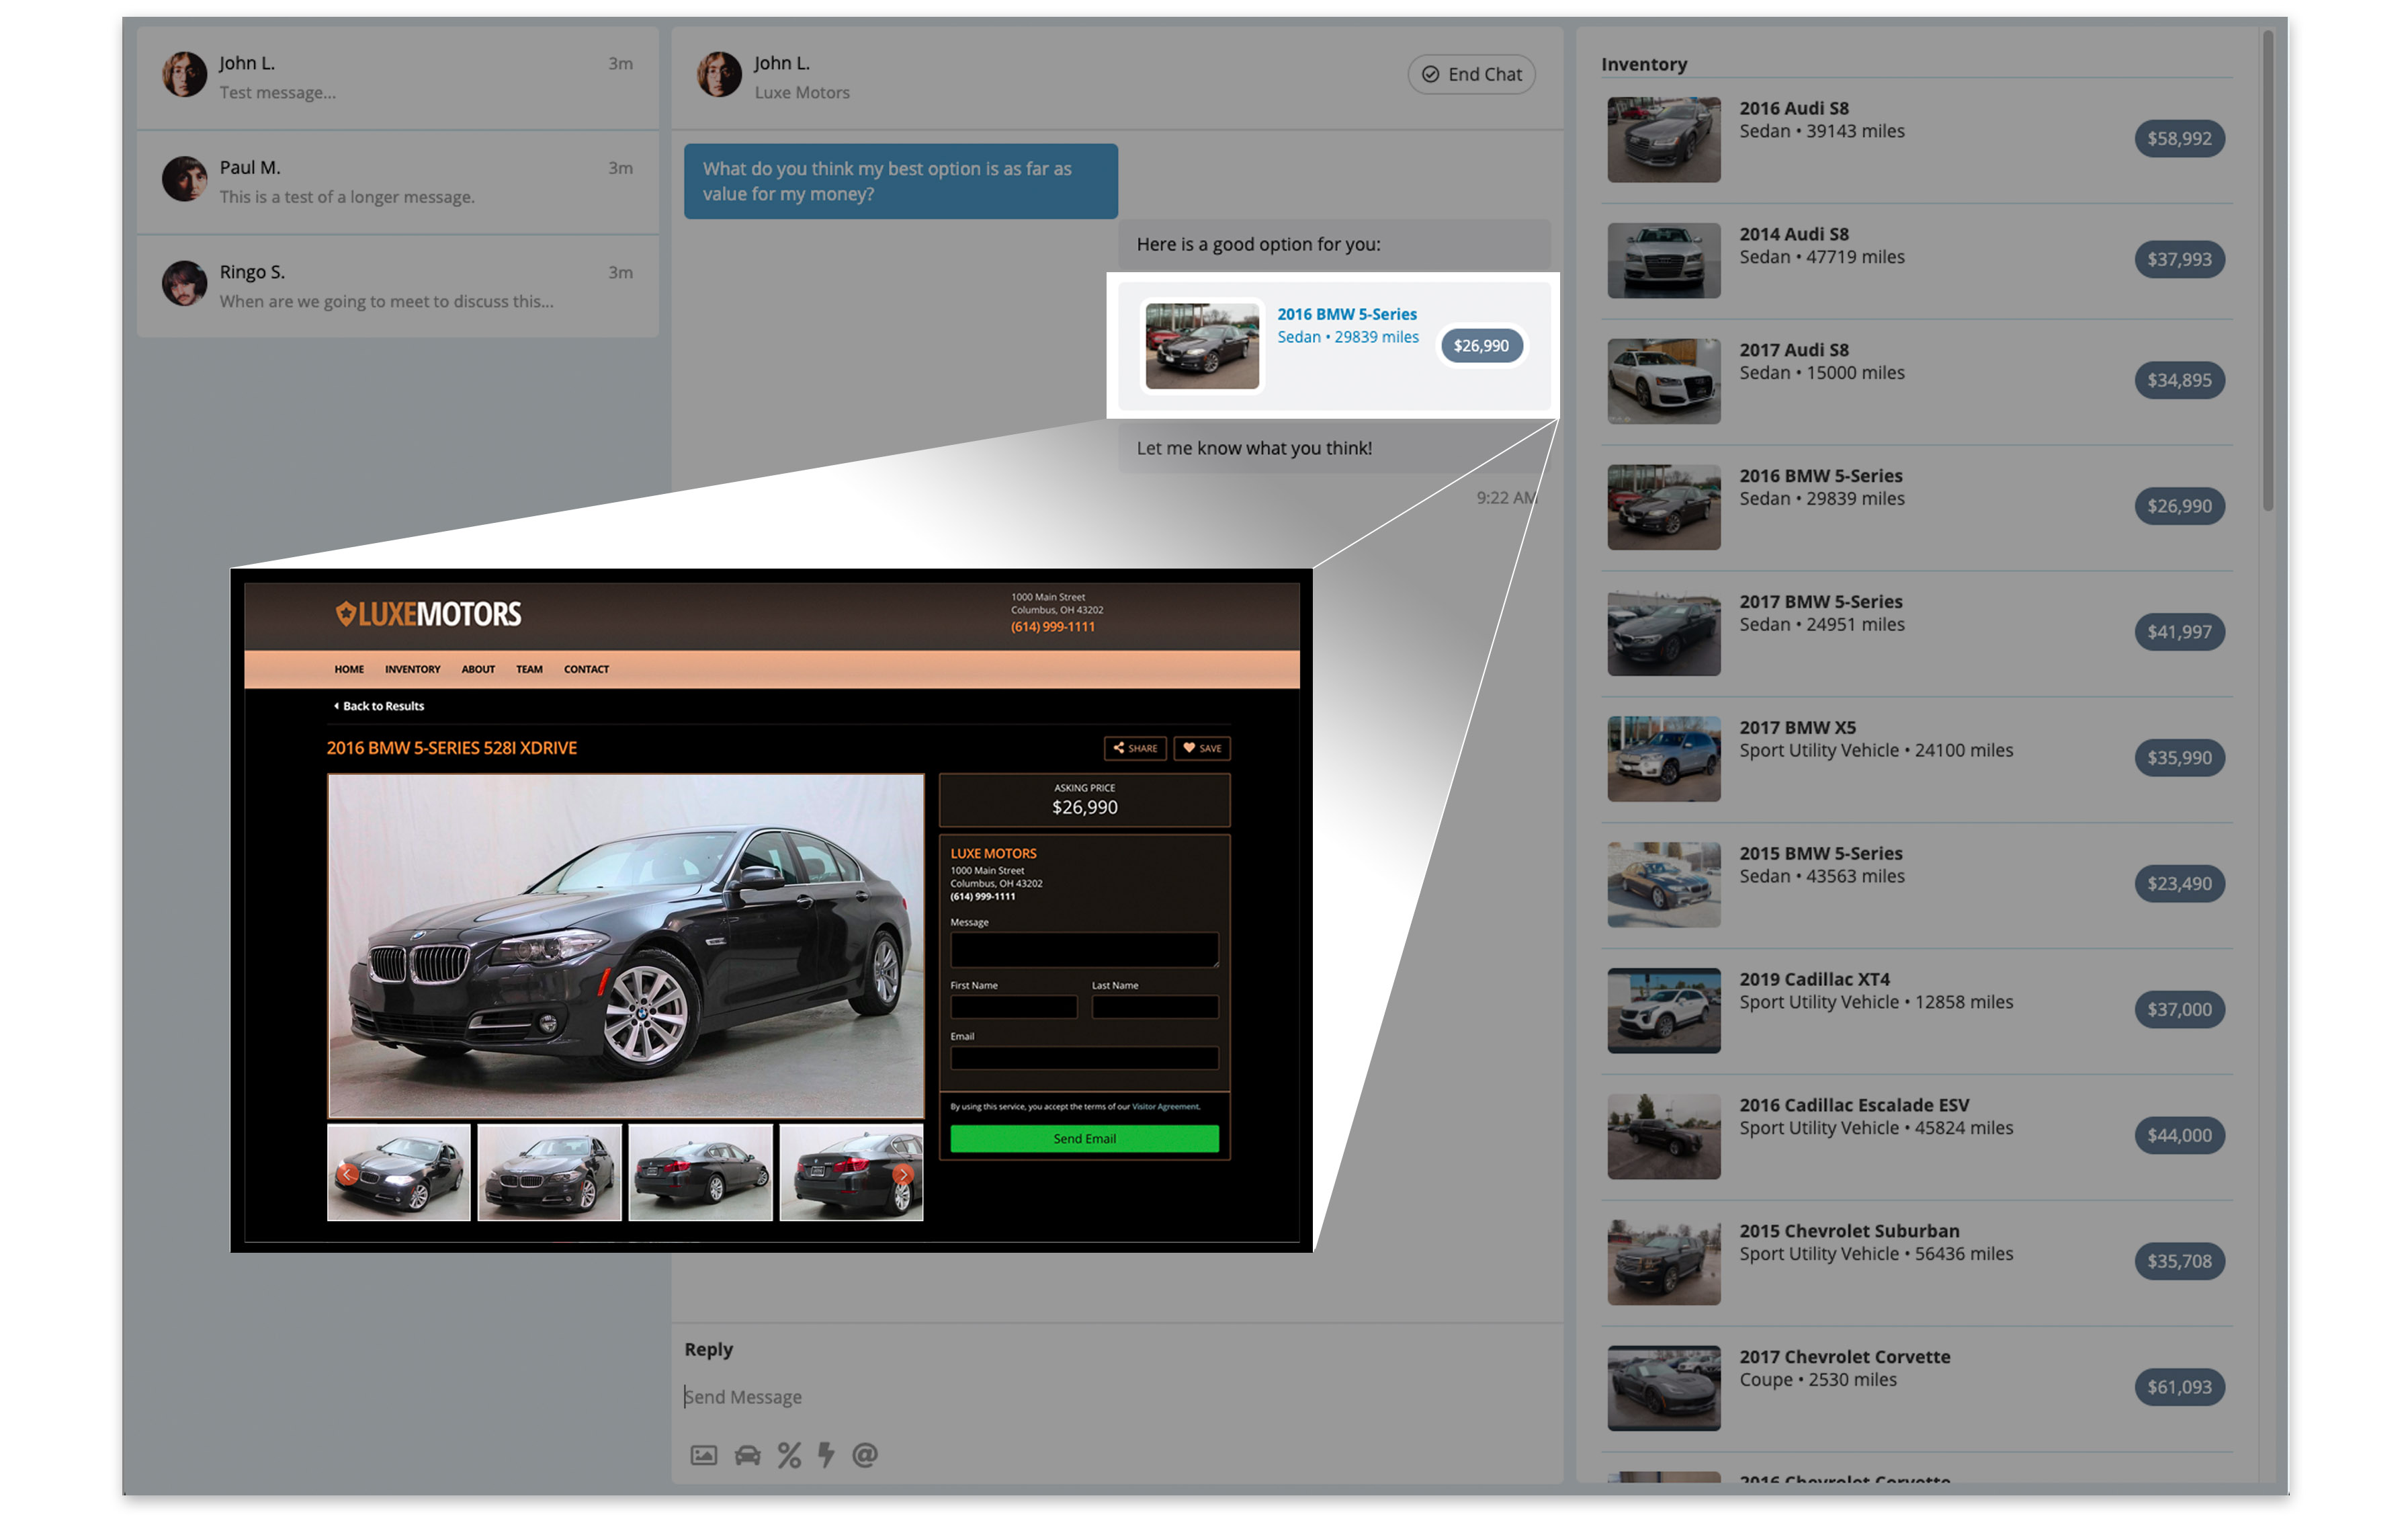Click the lightning bolt quick-reply icon
This screenshot has width=2408, height=1531.
tap(826, 1455)
